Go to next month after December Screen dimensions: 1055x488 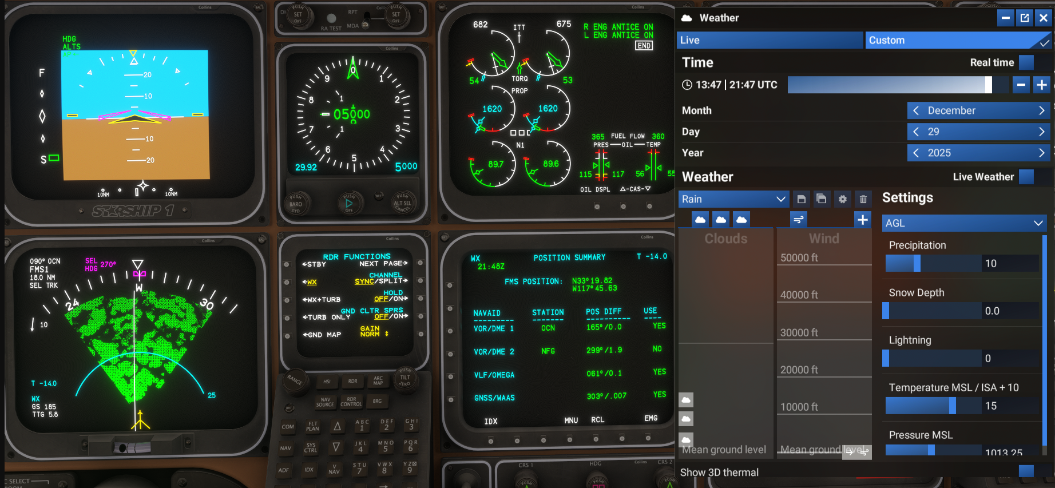tap(1041, 110)
